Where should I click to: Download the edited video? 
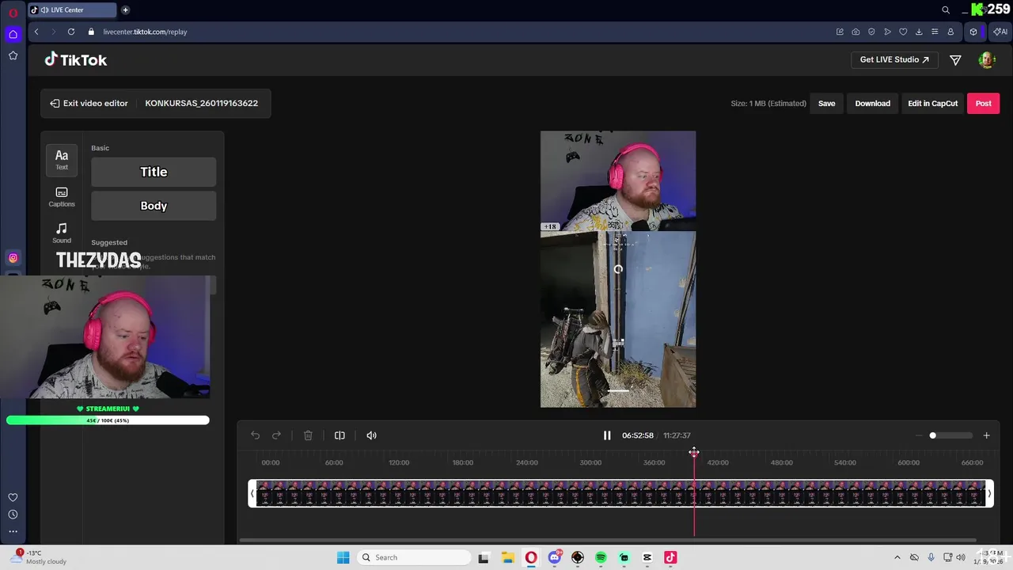tap(872, 104)
